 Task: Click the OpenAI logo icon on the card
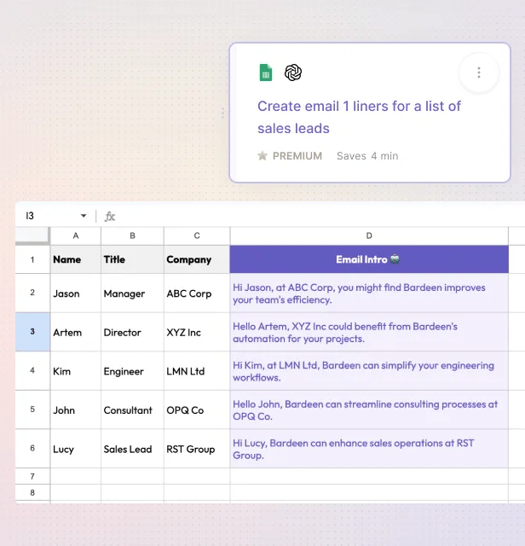point(293,73)
